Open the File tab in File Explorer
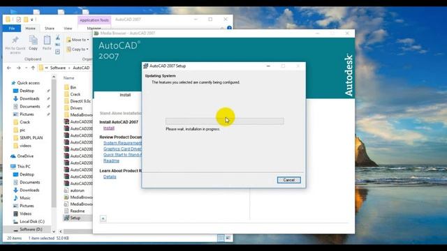 tap(12, 29)
